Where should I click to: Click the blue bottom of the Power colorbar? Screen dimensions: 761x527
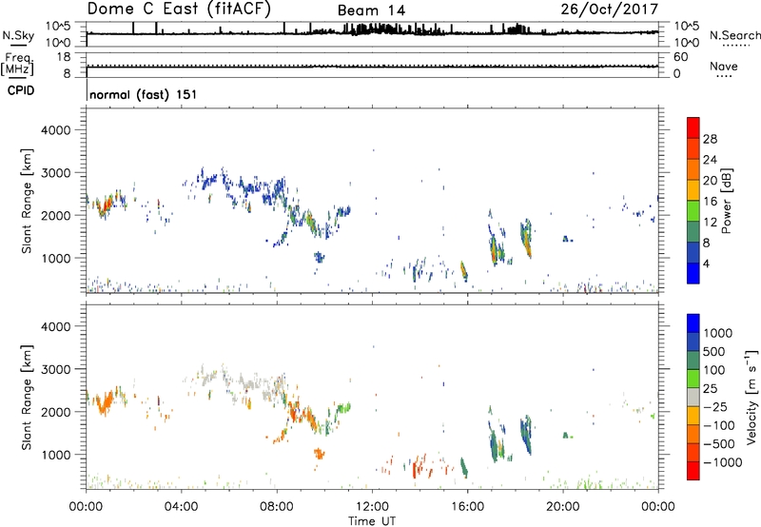693,273
